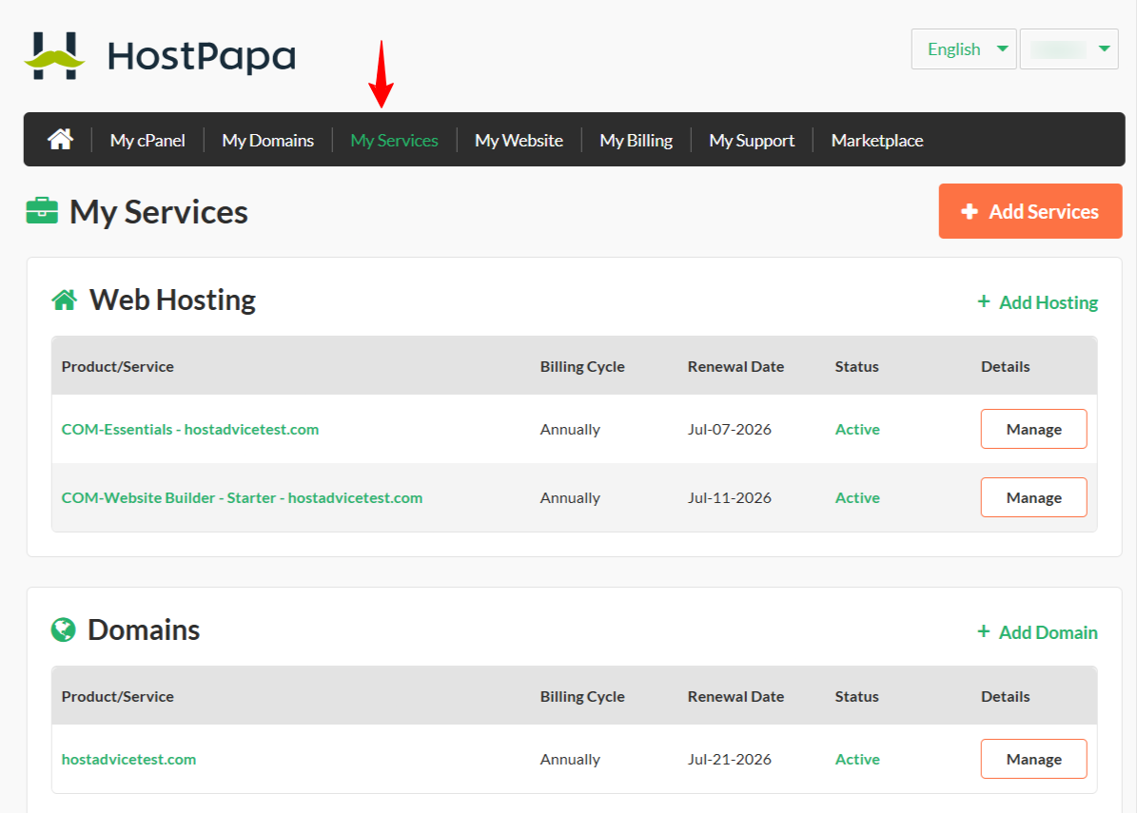Click the Add Hosting link
1137x813 pixels.
click(1038, 302)
